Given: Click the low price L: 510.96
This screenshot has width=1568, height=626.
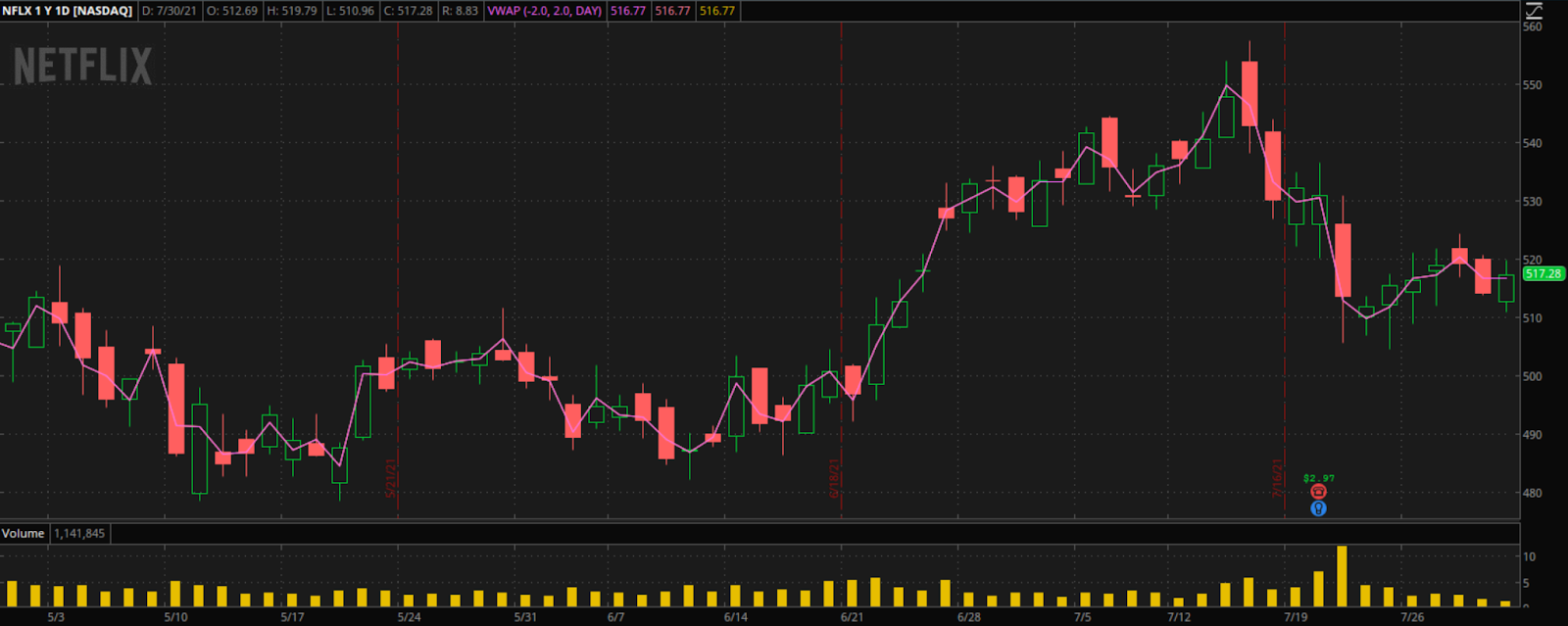Looking at the screenshot, I should click(x=351, y=11).
